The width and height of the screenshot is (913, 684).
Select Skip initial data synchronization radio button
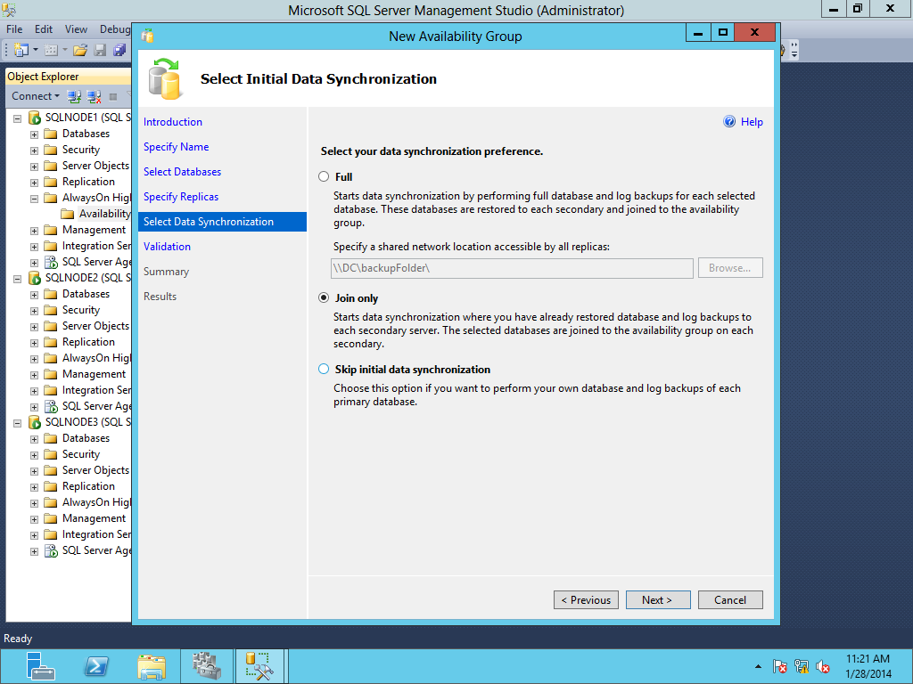tap(324, 369)
